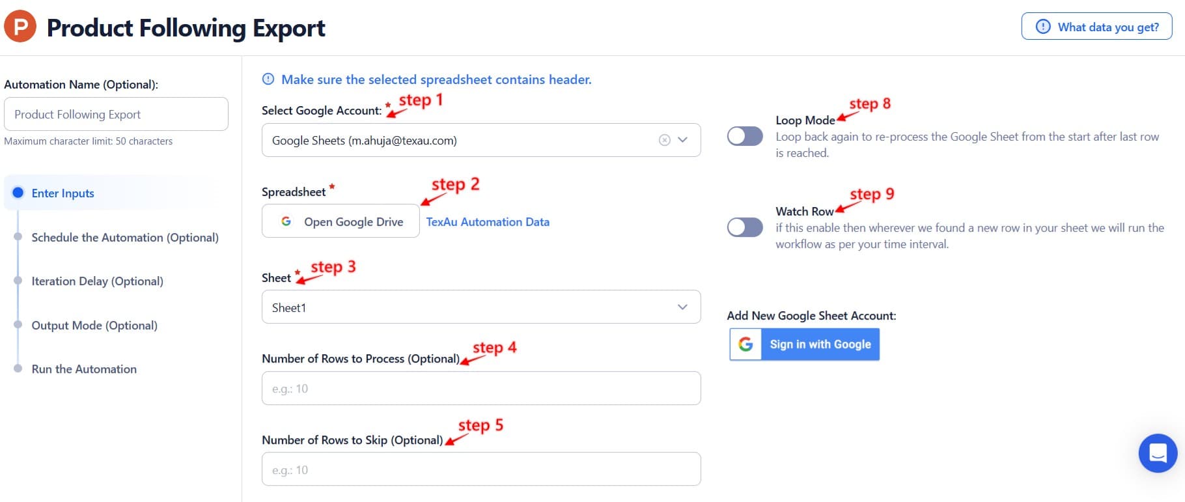
Task: Click the Iteration Delay step circle
Action: click(x=18, y=280)
